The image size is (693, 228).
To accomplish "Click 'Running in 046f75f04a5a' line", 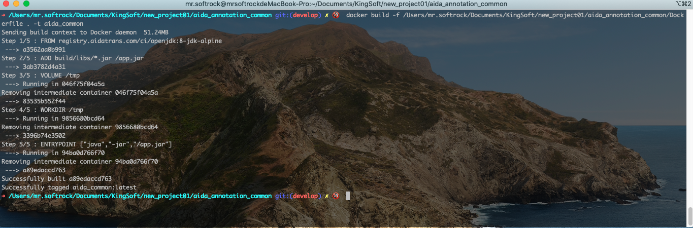I will [55, 84].
